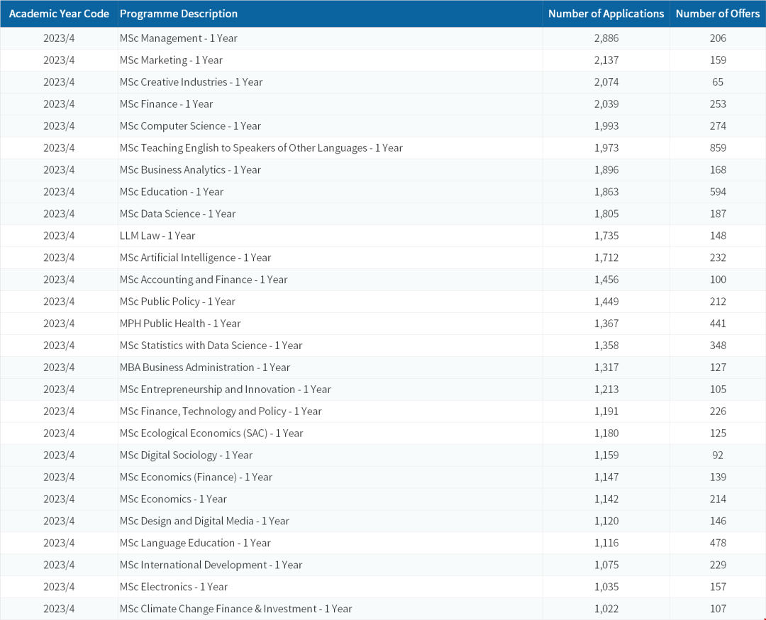Select the 478 offers cell for Language Education
Viewport: 766px width, 620px height.
click(718, 543)
